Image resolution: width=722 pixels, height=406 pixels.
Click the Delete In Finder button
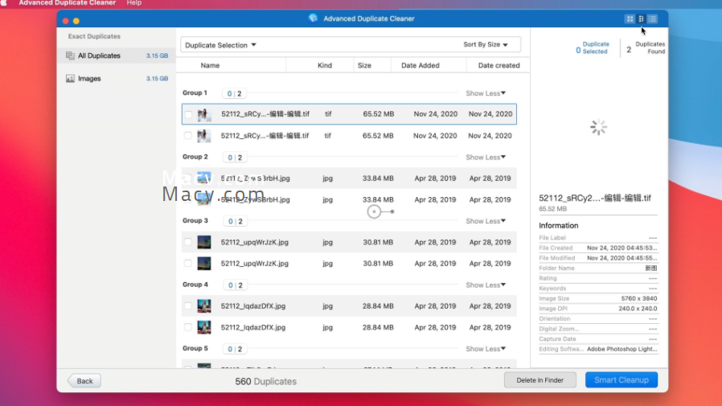tap(539, 380)
